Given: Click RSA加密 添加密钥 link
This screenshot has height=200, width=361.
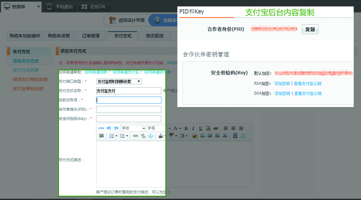Looking at the screenshot, I should click(282, 84).
